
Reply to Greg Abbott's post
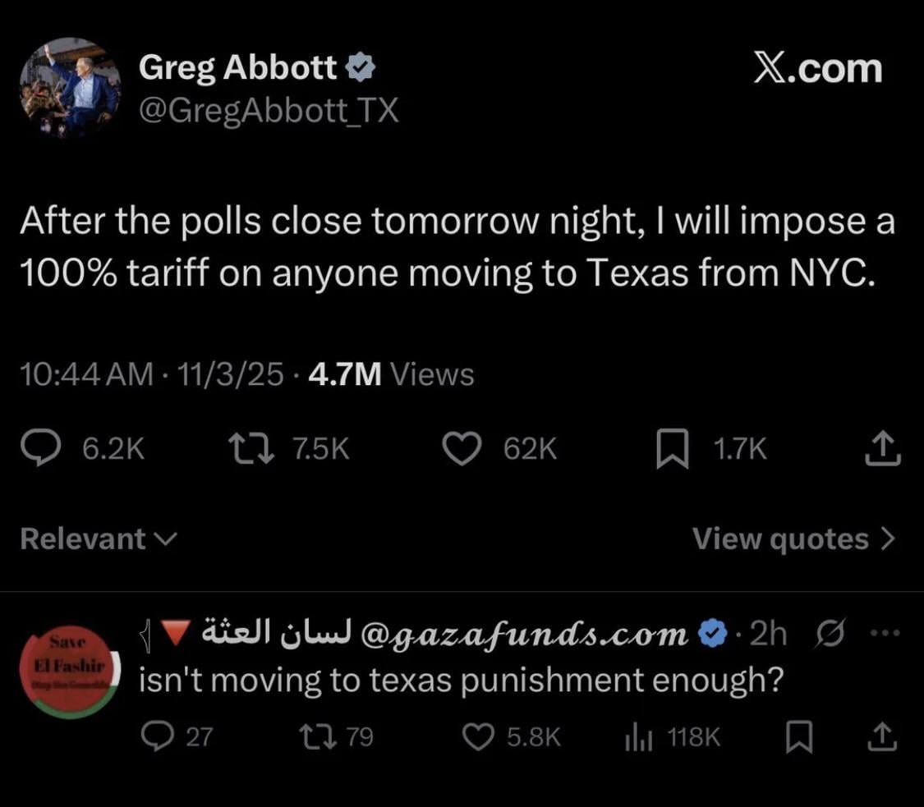(62, 448)
